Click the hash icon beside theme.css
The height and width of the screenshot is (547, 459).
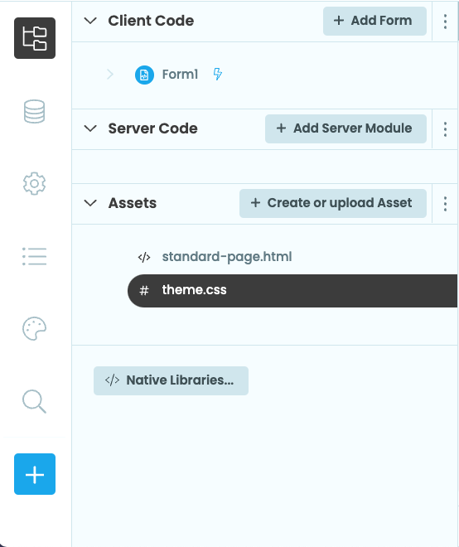click(x=144, y=290)
